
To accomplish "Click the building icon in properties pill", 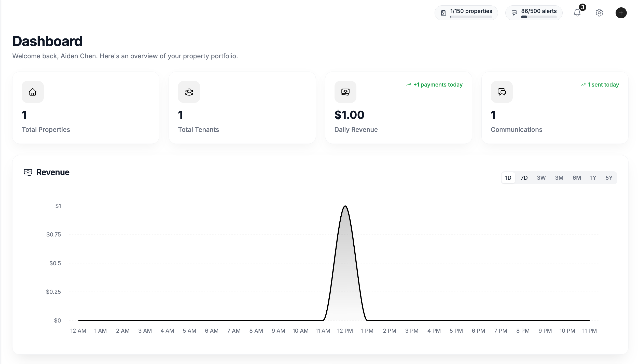I will click(443, 13).
